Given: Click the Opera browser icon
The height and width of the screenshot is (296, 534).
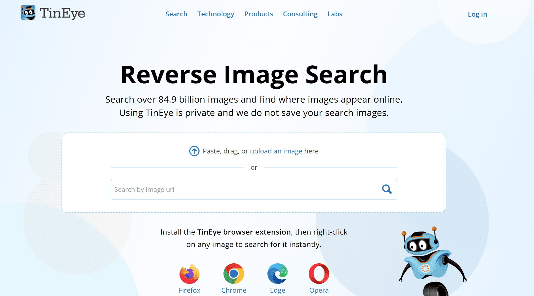Looking at the screenshot, I should click(x=319, y=274).
